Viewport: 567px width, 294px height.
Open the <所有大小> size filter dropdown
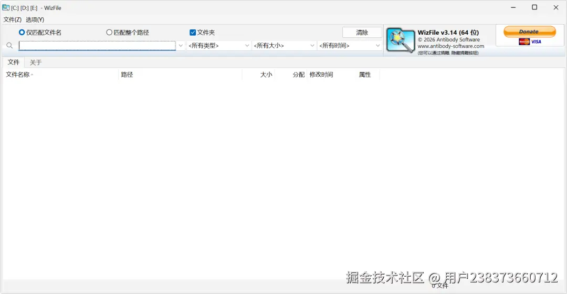click(284, 46)
